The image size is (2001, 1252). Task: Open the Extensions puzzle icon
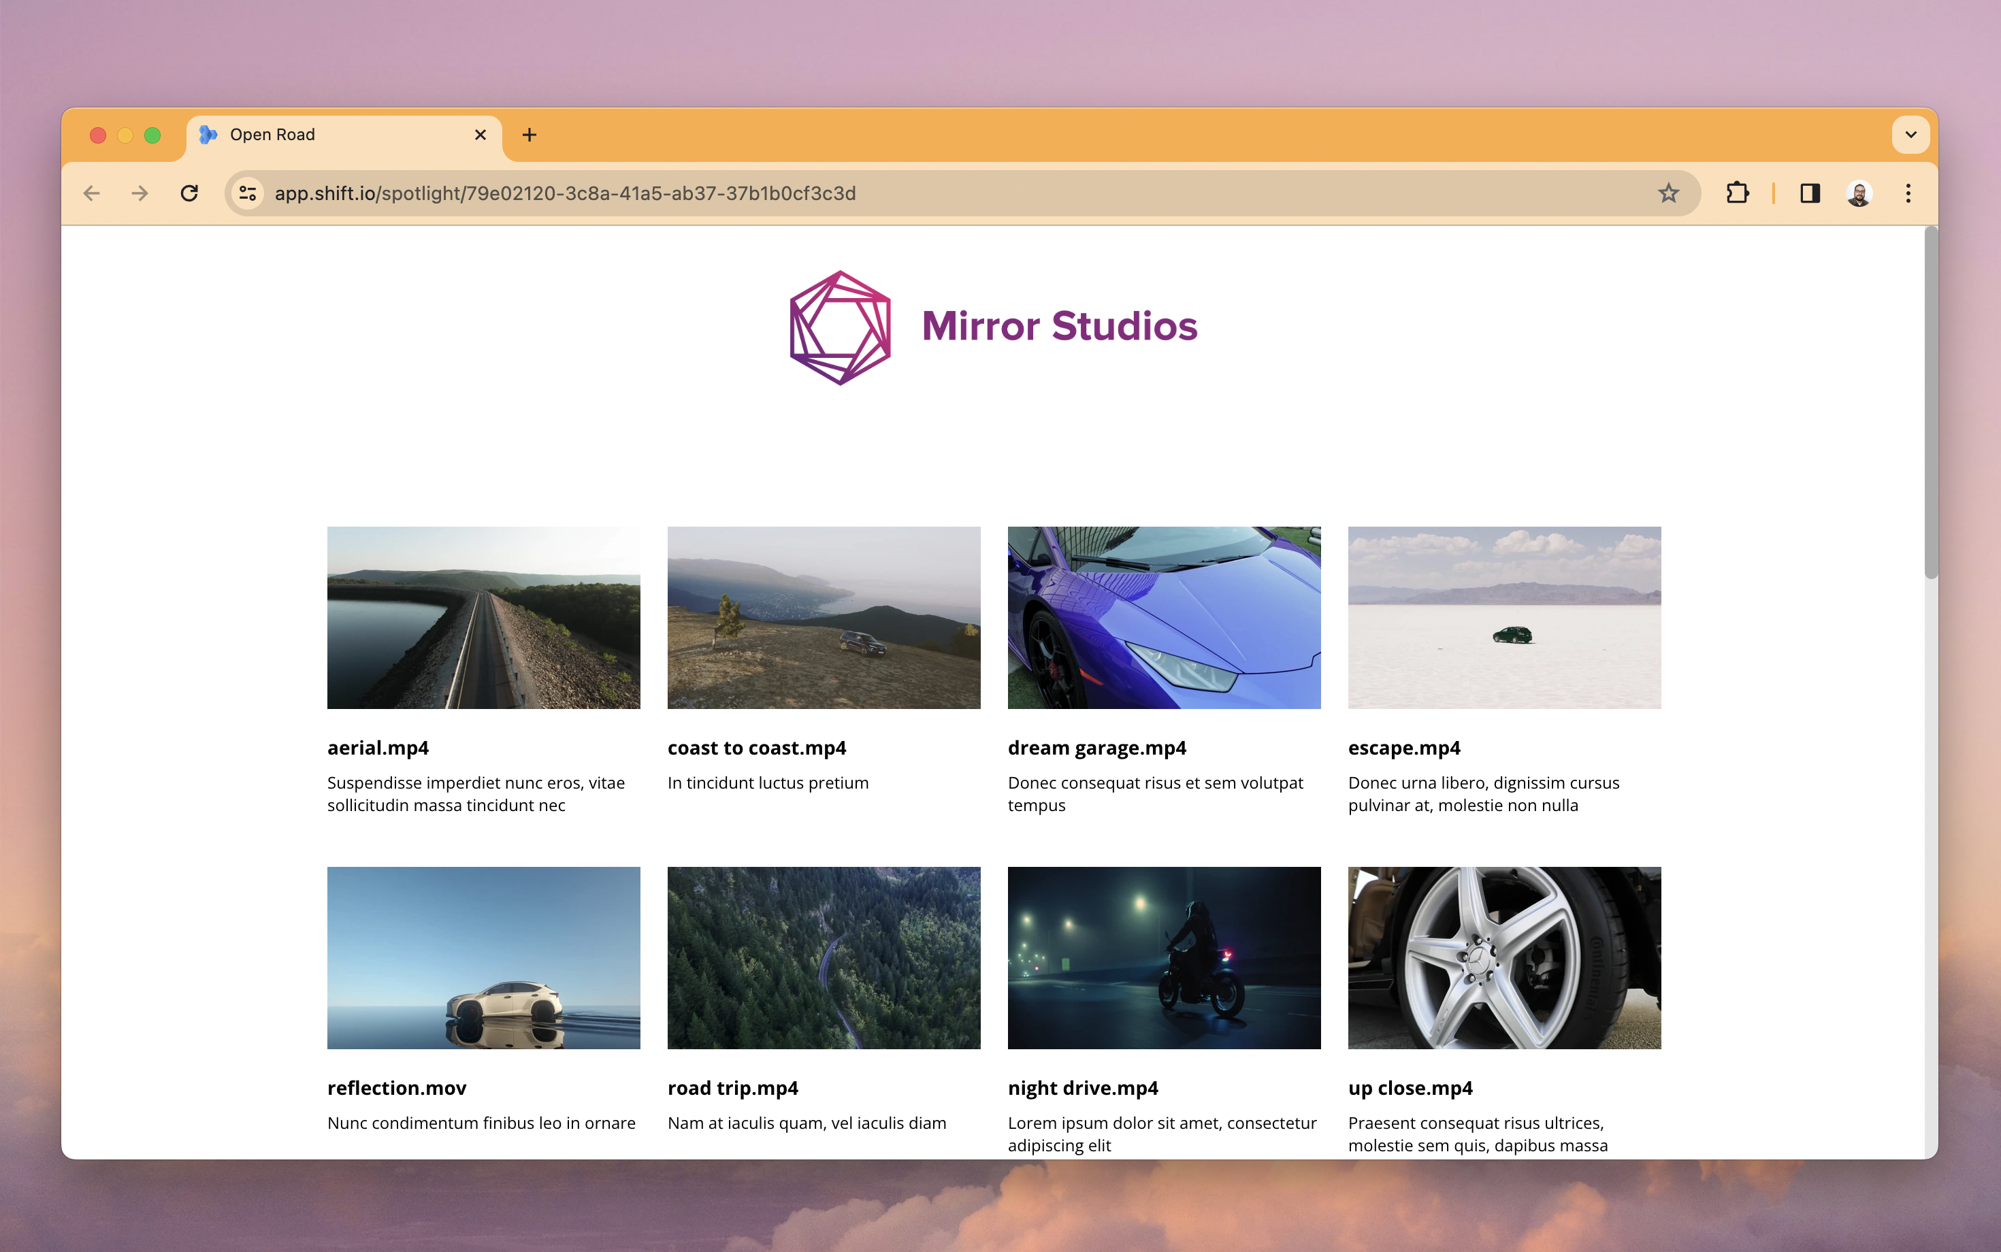pos(1737,193)
